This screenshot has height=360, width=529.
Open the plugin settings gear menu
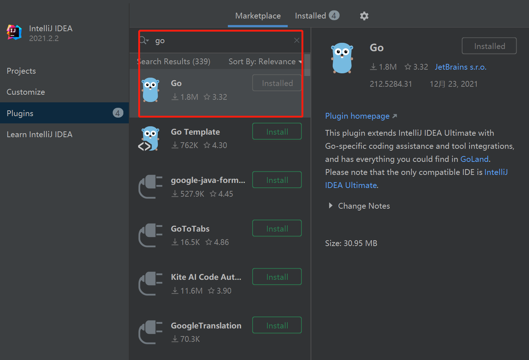click(364, 16)
